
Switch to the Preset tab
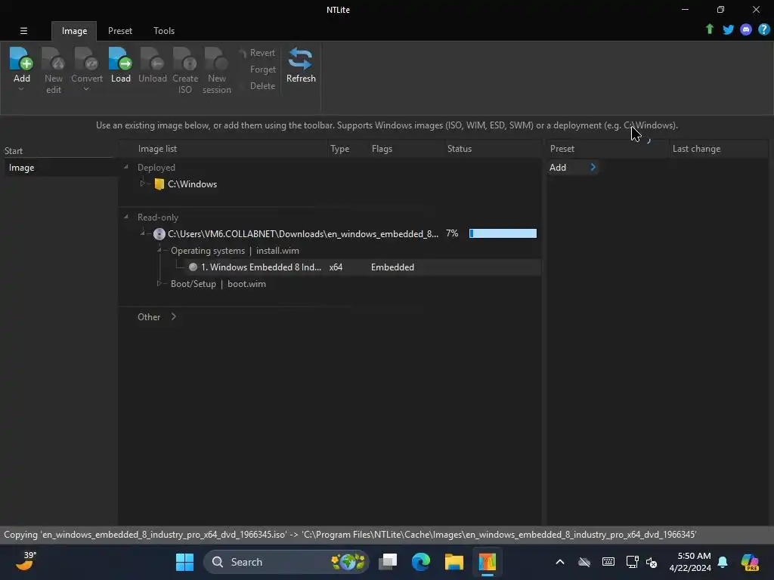[120, 30]
